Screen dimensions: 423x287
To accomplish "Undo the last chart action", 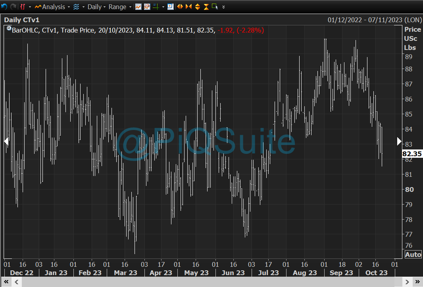I will pos(4,6).
